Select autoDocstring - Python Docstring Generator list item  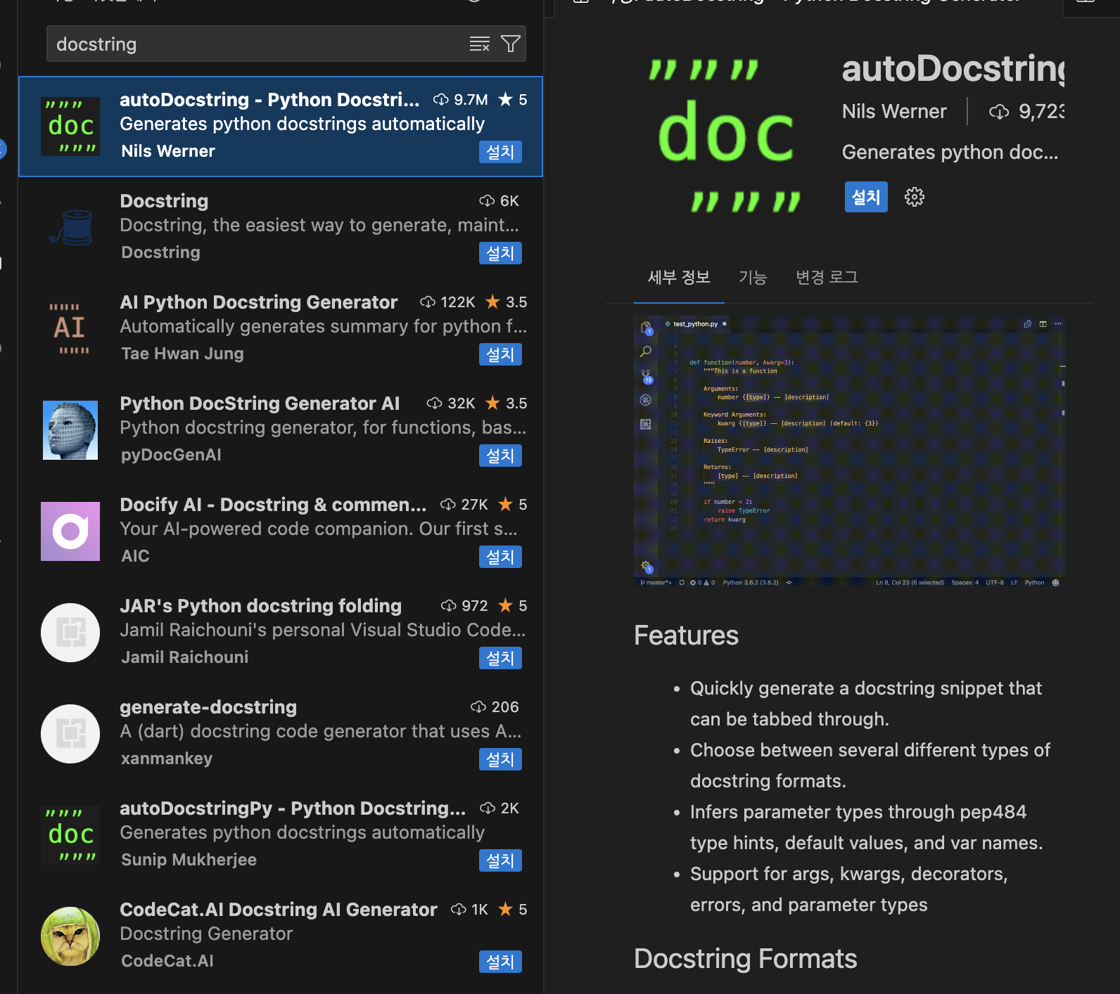click(x=281, y=127)
